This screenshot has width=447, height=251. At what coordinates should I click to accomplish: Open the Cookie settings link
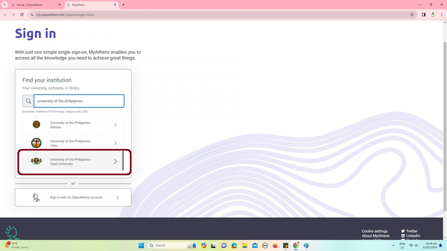[x=375, y=231]
